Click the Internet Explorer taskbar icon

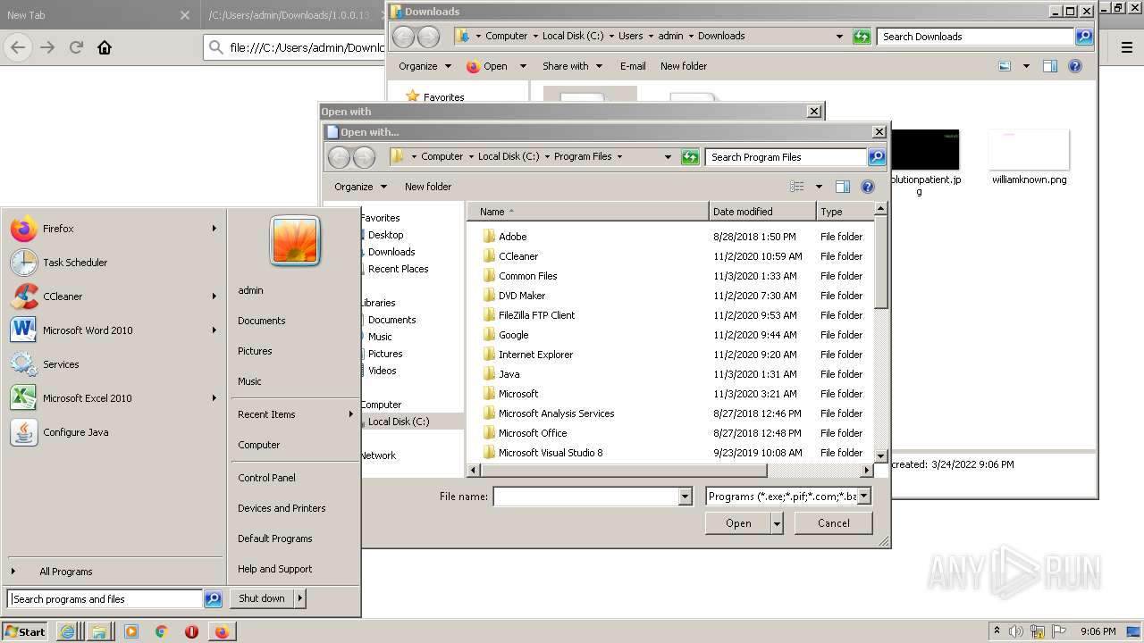click(67, 631)
